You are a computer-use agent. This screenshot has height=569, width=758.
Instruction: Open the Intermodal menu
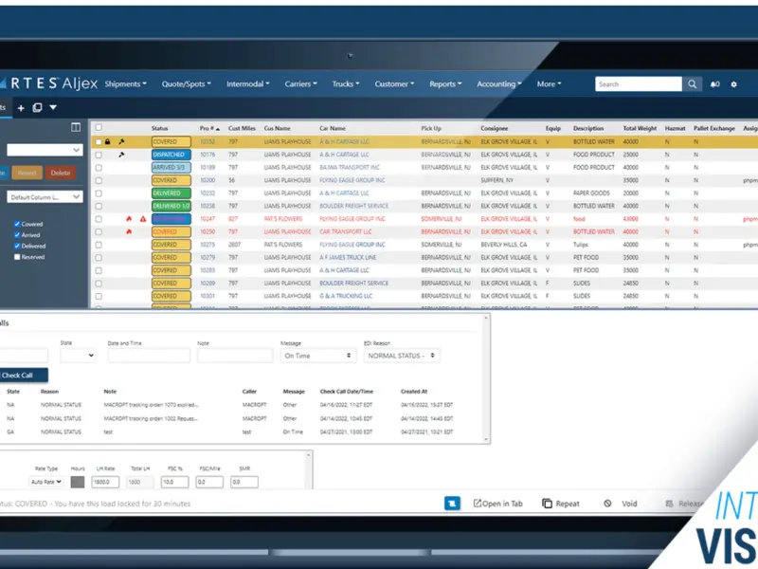pyautogui.click(x=248, y=84)
